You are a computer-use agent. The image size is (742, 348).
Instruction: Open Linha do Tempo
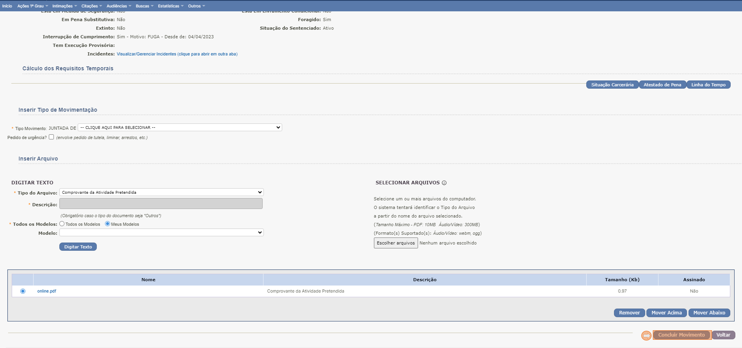tap(708, 85)
